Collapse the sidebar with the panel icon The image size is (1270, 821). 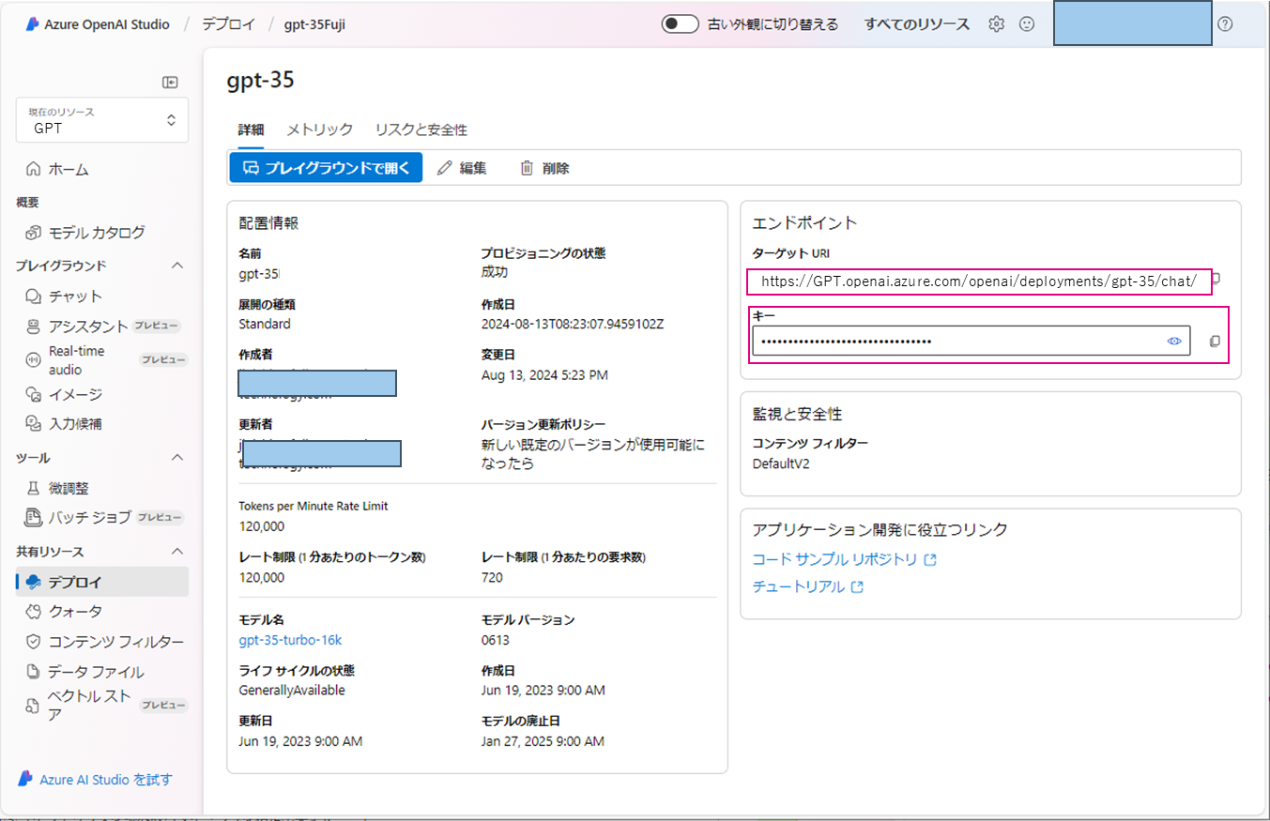(x=170, y=83)
